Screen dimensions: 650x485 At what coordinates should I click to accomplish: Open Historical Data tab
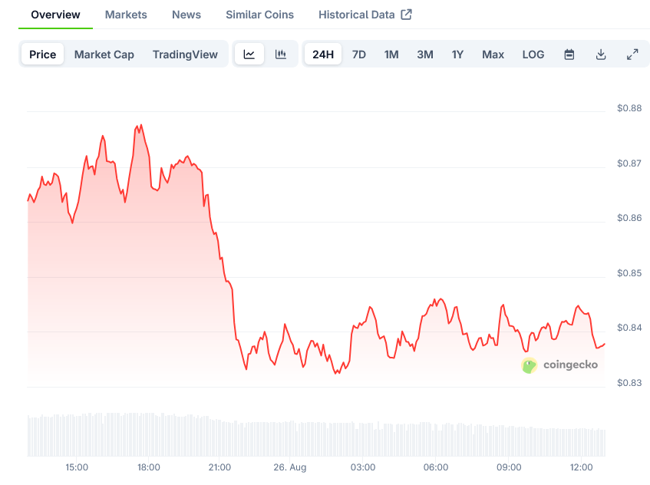(x=357, y=15)
